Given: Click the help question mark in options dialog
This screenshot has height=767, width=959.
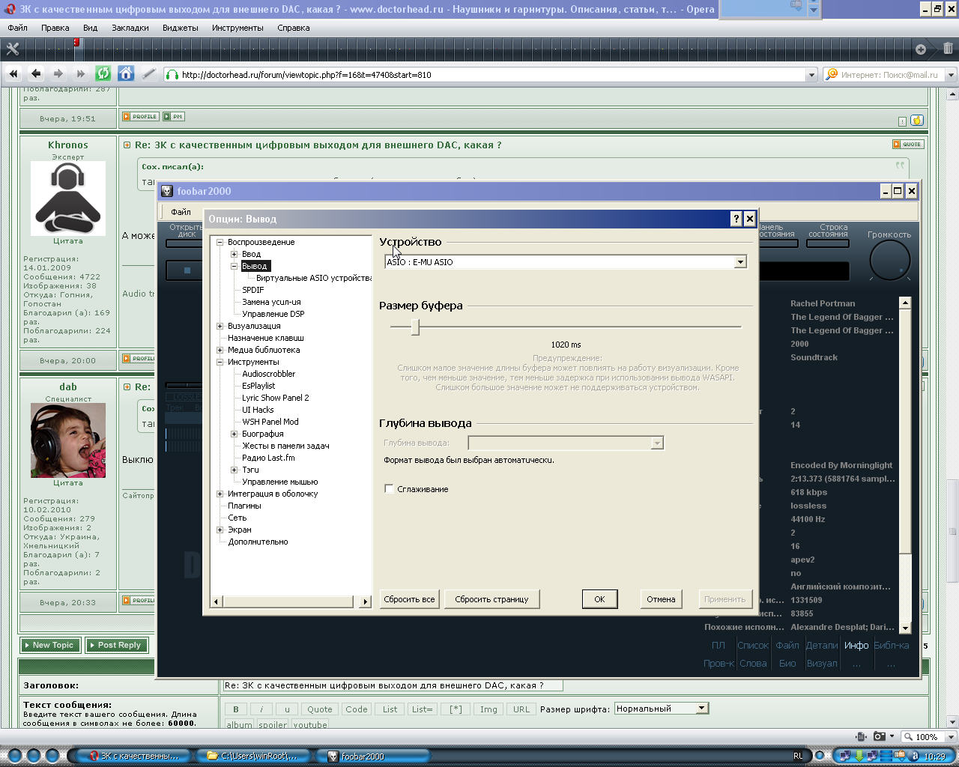Looking at the screenshot, I should [736, 219].
